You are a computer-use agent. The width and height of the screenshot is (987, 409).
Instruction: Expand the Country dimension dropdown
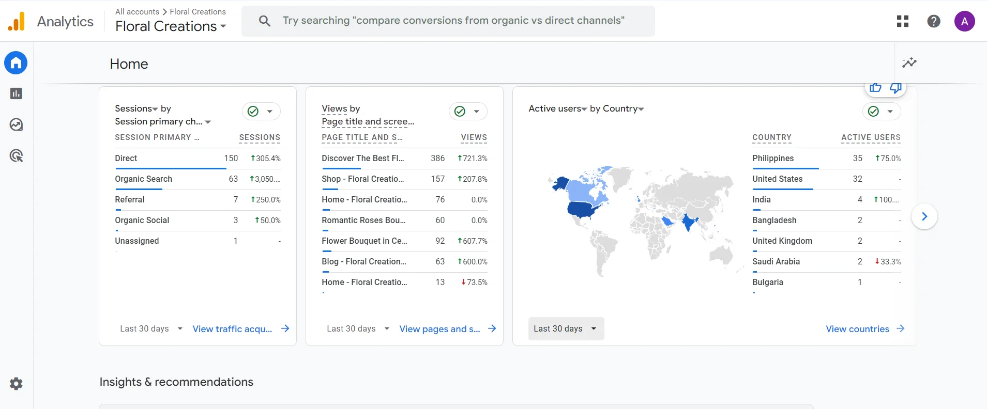click(x=641, y=109)
